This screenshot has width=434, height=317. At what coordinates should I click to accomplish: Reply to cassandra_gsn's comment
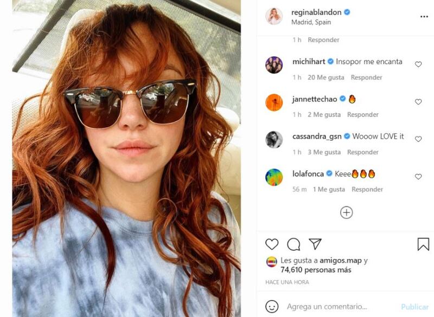362,152
